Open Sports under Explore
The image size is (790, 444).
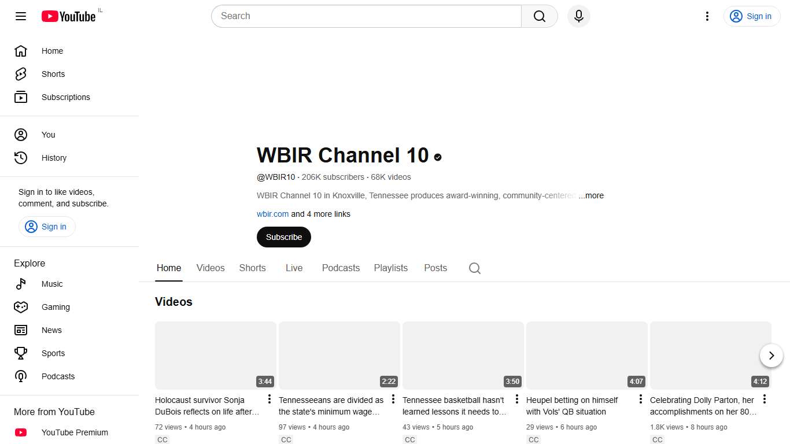[x=53, y=353]
